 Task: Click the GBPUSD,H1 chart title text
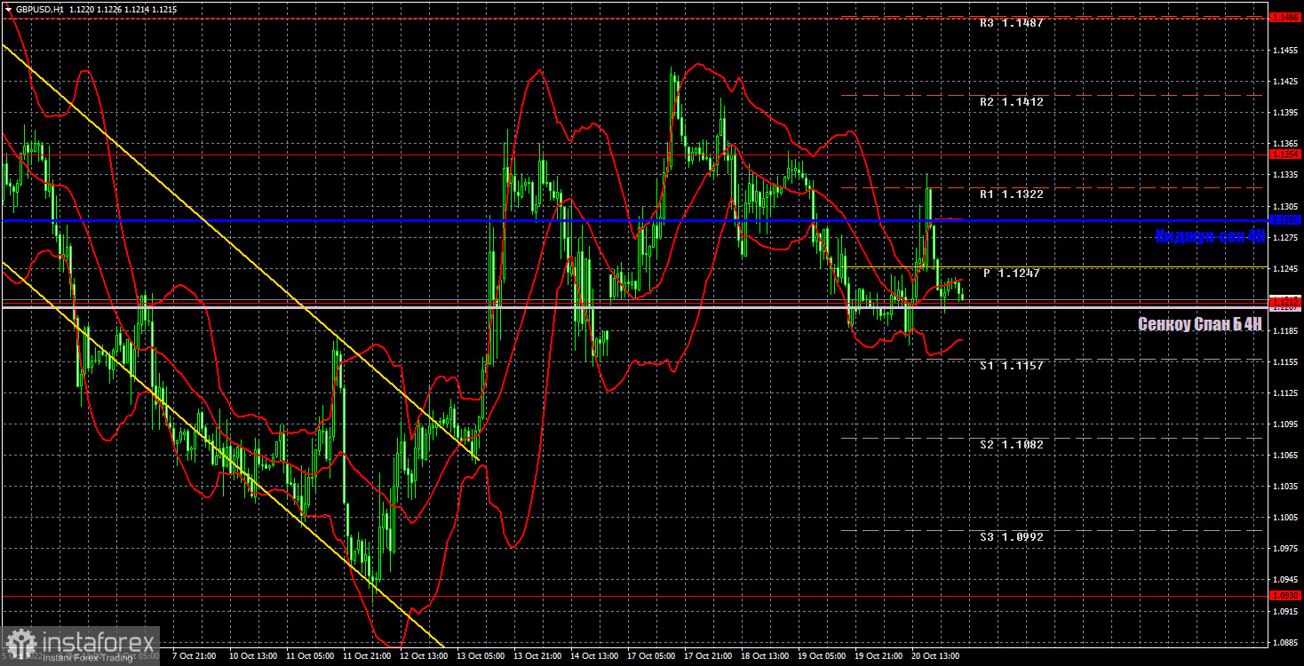[39, 9]
